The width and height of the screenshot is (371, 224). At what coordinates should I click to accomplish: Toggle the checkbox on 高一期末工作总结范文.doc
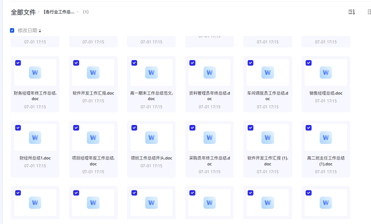(134, 63)
